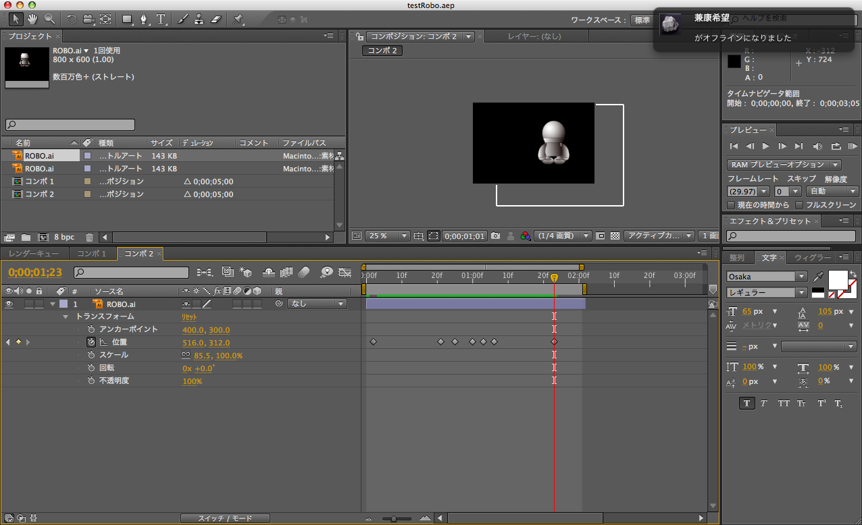862x525 pixels.
Task: Select the Unified Camera tool
Action: click(x=88, y=19)
